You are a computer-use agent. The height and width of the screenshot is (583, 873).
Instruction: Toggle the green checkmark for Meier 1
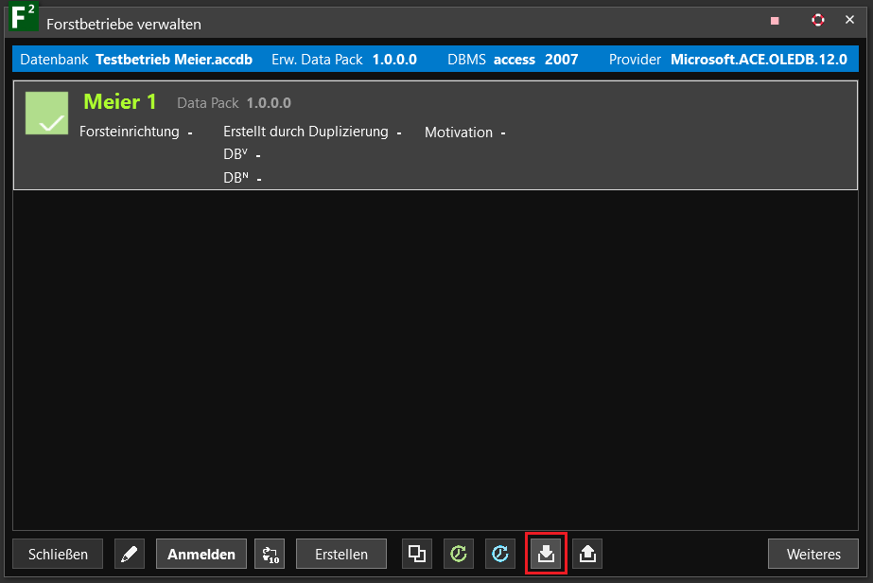click(x=46, y=113)
